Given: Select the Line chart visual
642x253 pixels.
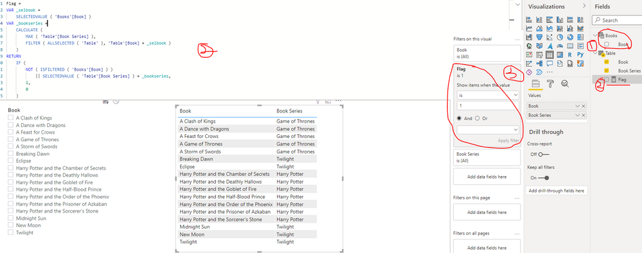Looking at the screenshot, I should pyautogui.click(x=529, y=28).
